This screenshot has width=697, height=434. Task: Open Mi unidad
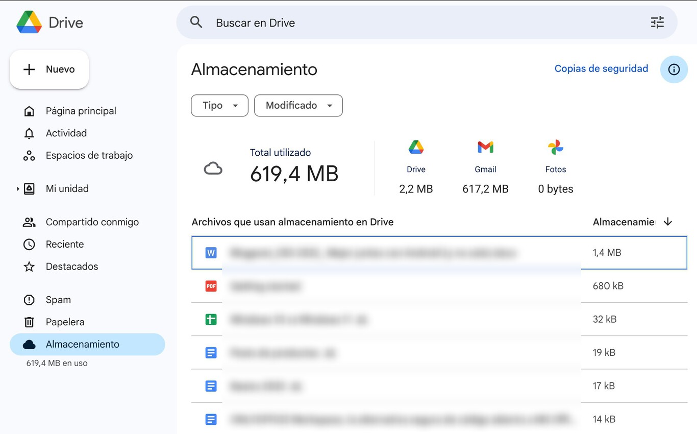(67, 189)
